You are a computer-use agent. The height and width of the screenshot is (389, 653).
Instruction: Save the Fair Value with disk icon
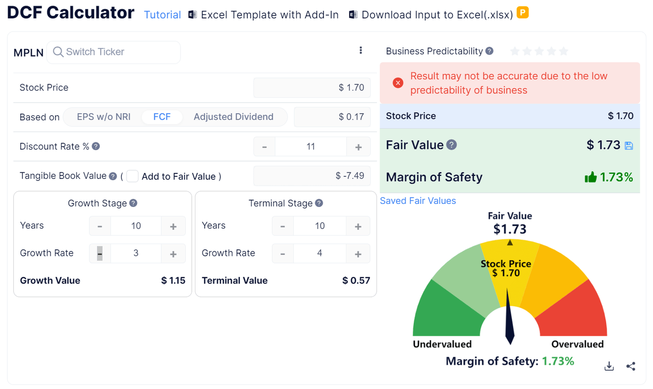pyautogui.click(x=629, y=146)
